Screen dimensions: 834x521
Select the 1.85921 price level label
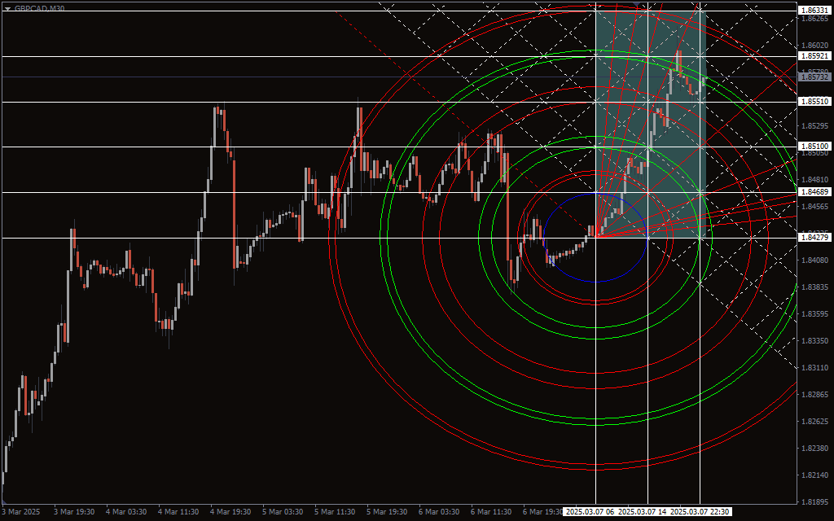click(814, 56)
